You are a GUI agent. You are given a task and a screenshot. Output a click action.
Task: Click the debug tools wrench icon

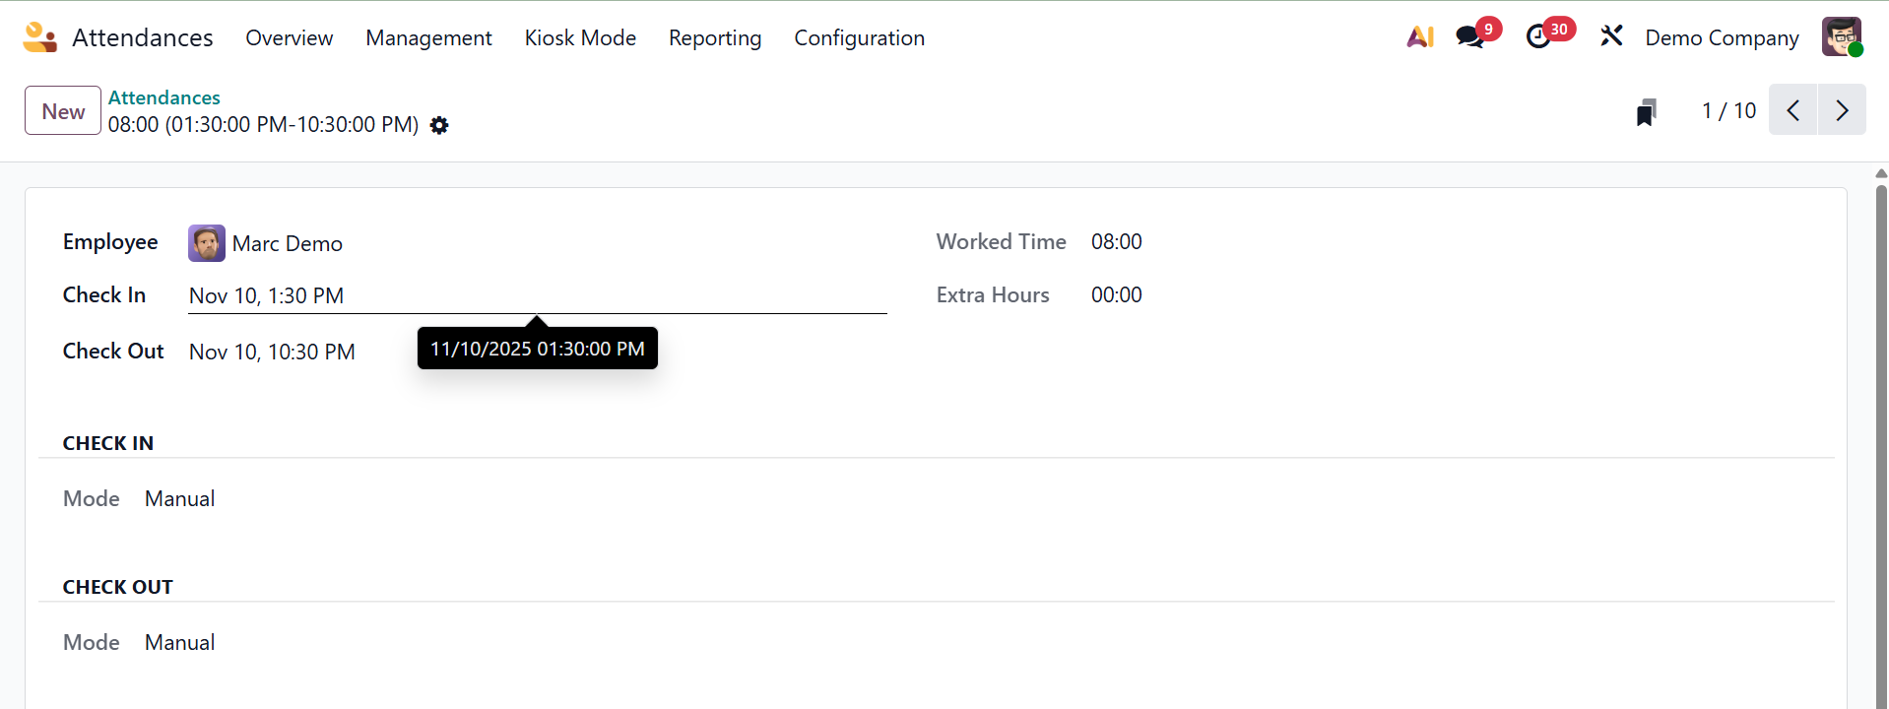click(1611, 37)
